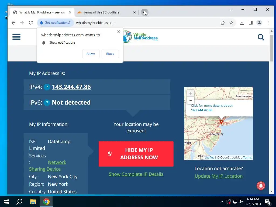Screen dimensions: 276x207
Task: Dismiss the notification permission popup
Action: coord(119,32)
